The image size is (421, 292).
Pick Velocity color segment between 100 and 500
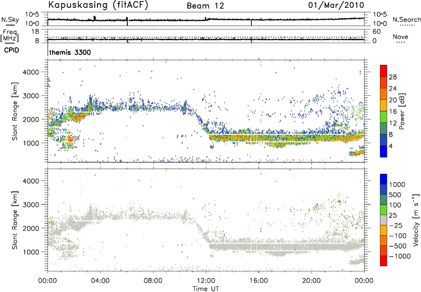[x=384, y=200]
